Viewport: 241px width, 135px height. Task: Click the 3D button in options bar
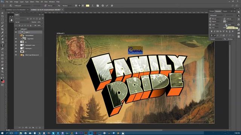point(112,6)
